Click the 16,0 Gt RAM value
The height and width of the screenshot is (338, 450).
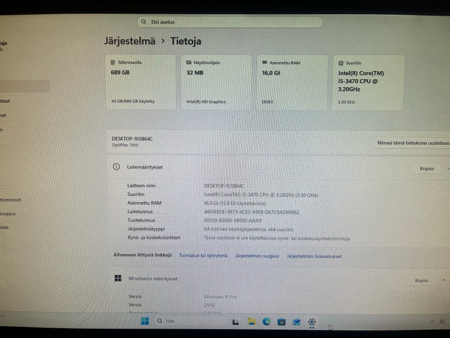click(271, 73)
